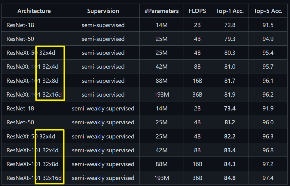This screenshot has height=186, width=290.
Task: Select semi-weakly supervised cell for ResNet-18
Action: (103, 108)
